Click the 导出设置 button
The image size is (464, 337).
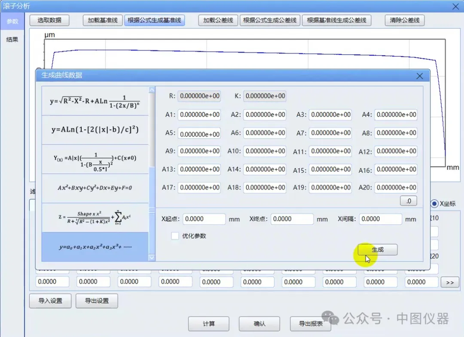pyautogui.click(x=97, y=301)
